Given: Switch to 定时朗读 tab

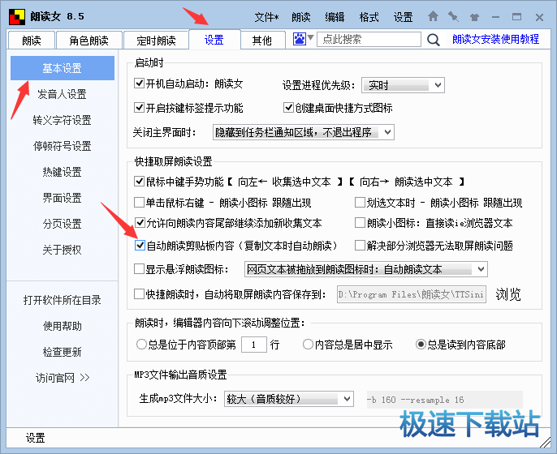Looking at the screenshot, I should point(156,41).
